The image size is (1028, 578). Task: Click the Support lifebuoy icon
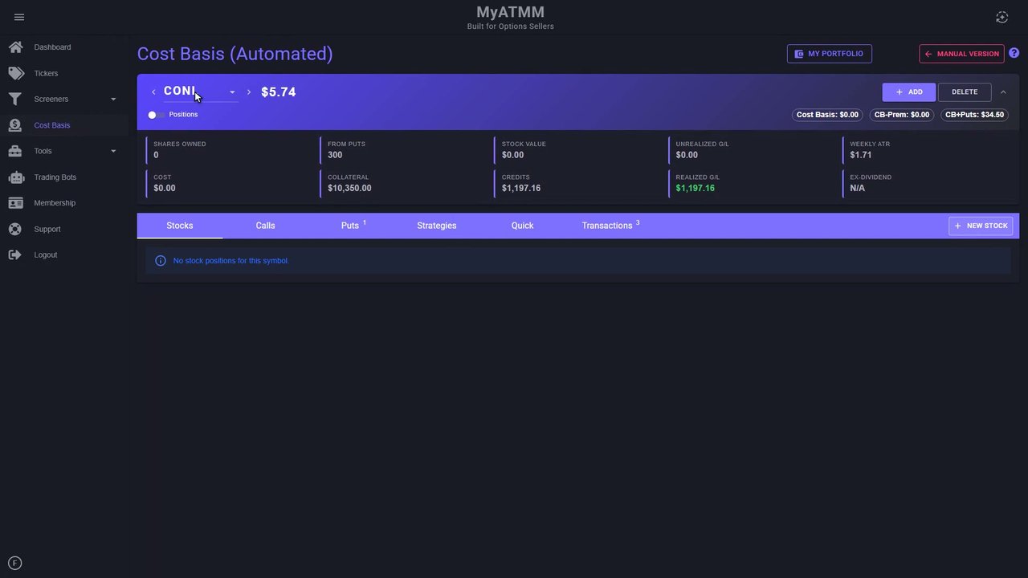[15, 229]
